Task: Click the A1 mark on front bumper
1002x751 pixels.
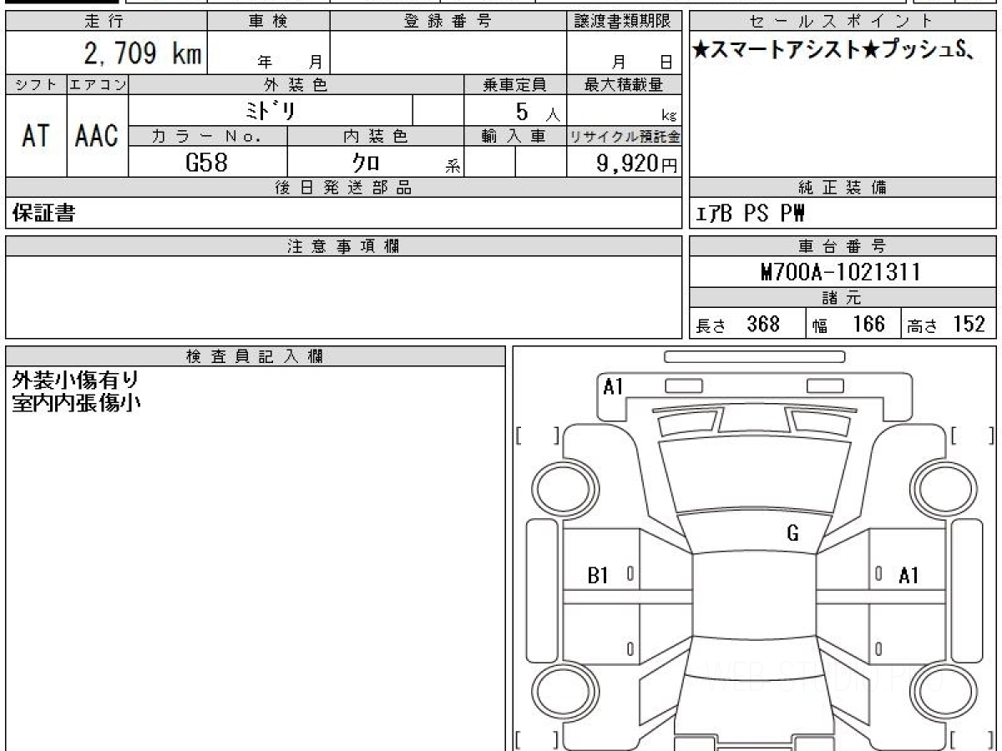Action: coord(614,386)
